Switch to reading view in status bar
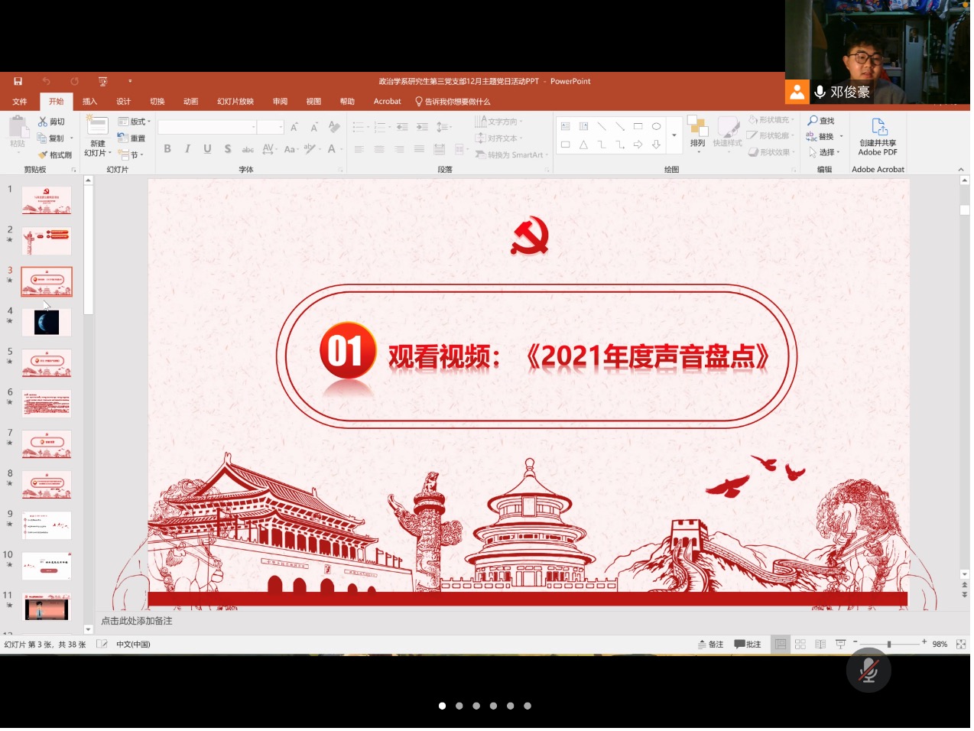The height and width of the screenshot is (731, 974). coord(820,645)
